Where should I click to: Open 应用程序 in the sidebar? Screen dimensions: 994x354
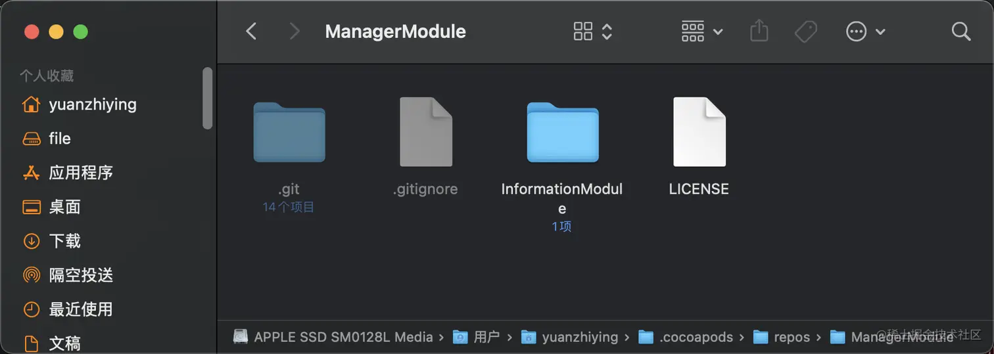pos(80,173)
